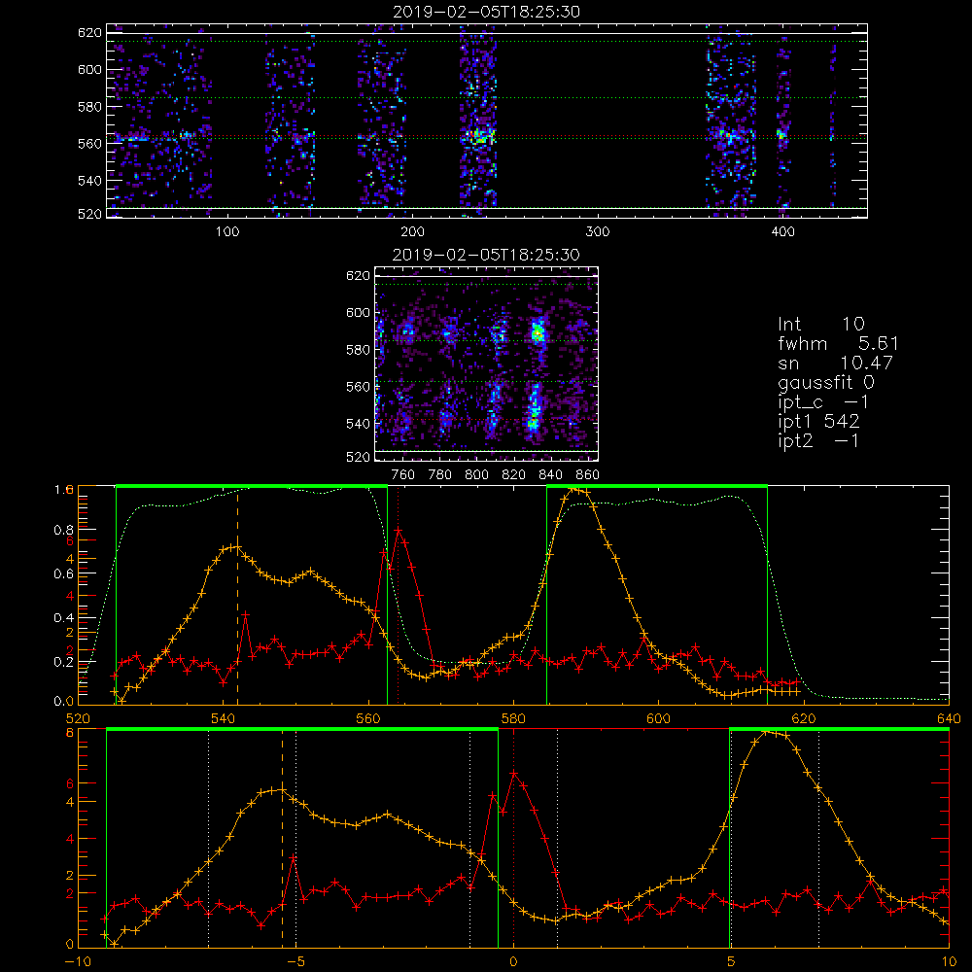Click tallest orange peak in third plot

(574, 490)
